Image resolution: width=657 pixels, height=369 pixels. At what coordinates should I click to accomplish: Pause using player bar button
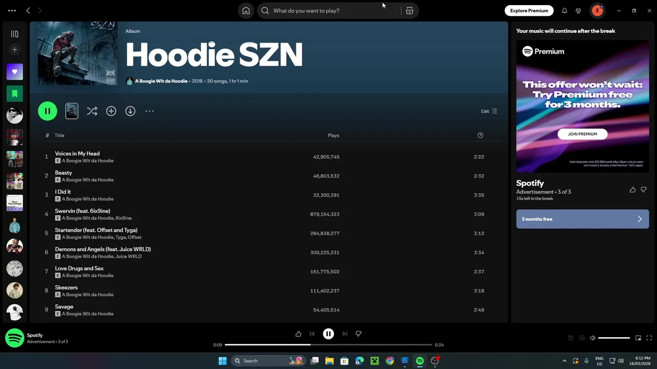pos(328,334)
